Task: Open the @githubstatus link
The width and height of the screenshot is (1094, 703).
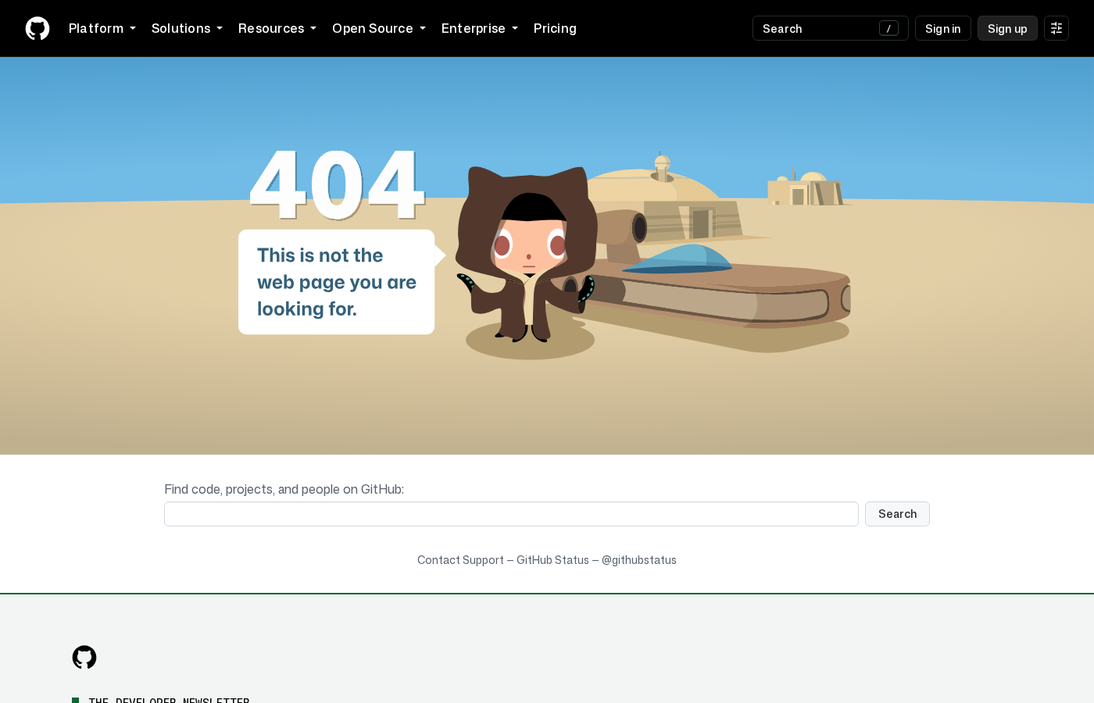Action: point(639,560)
